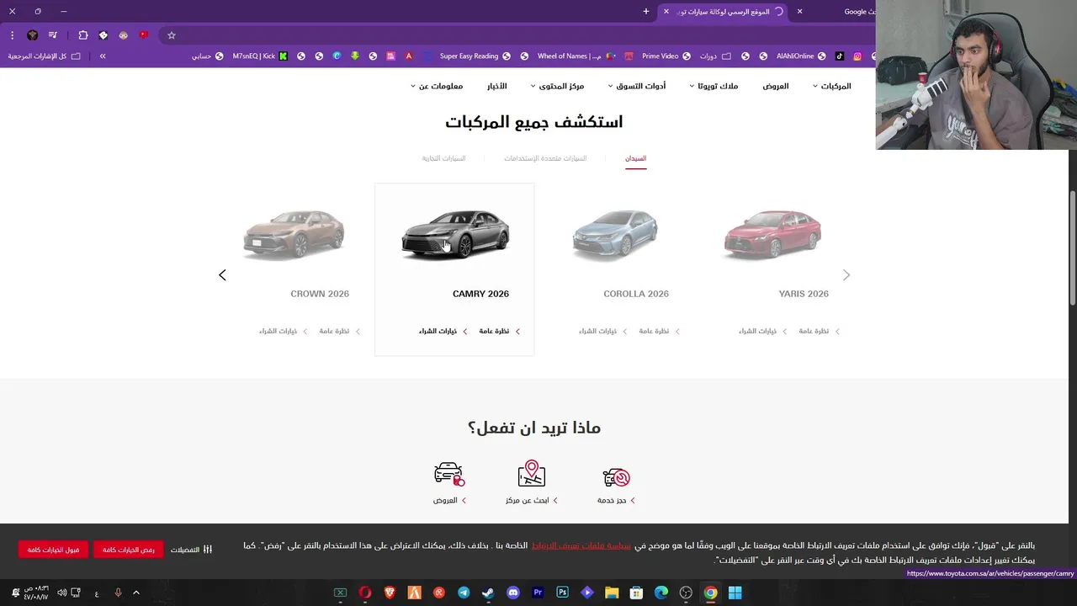Expand the معلومات عن navigation menu

(x=437, y=86)
